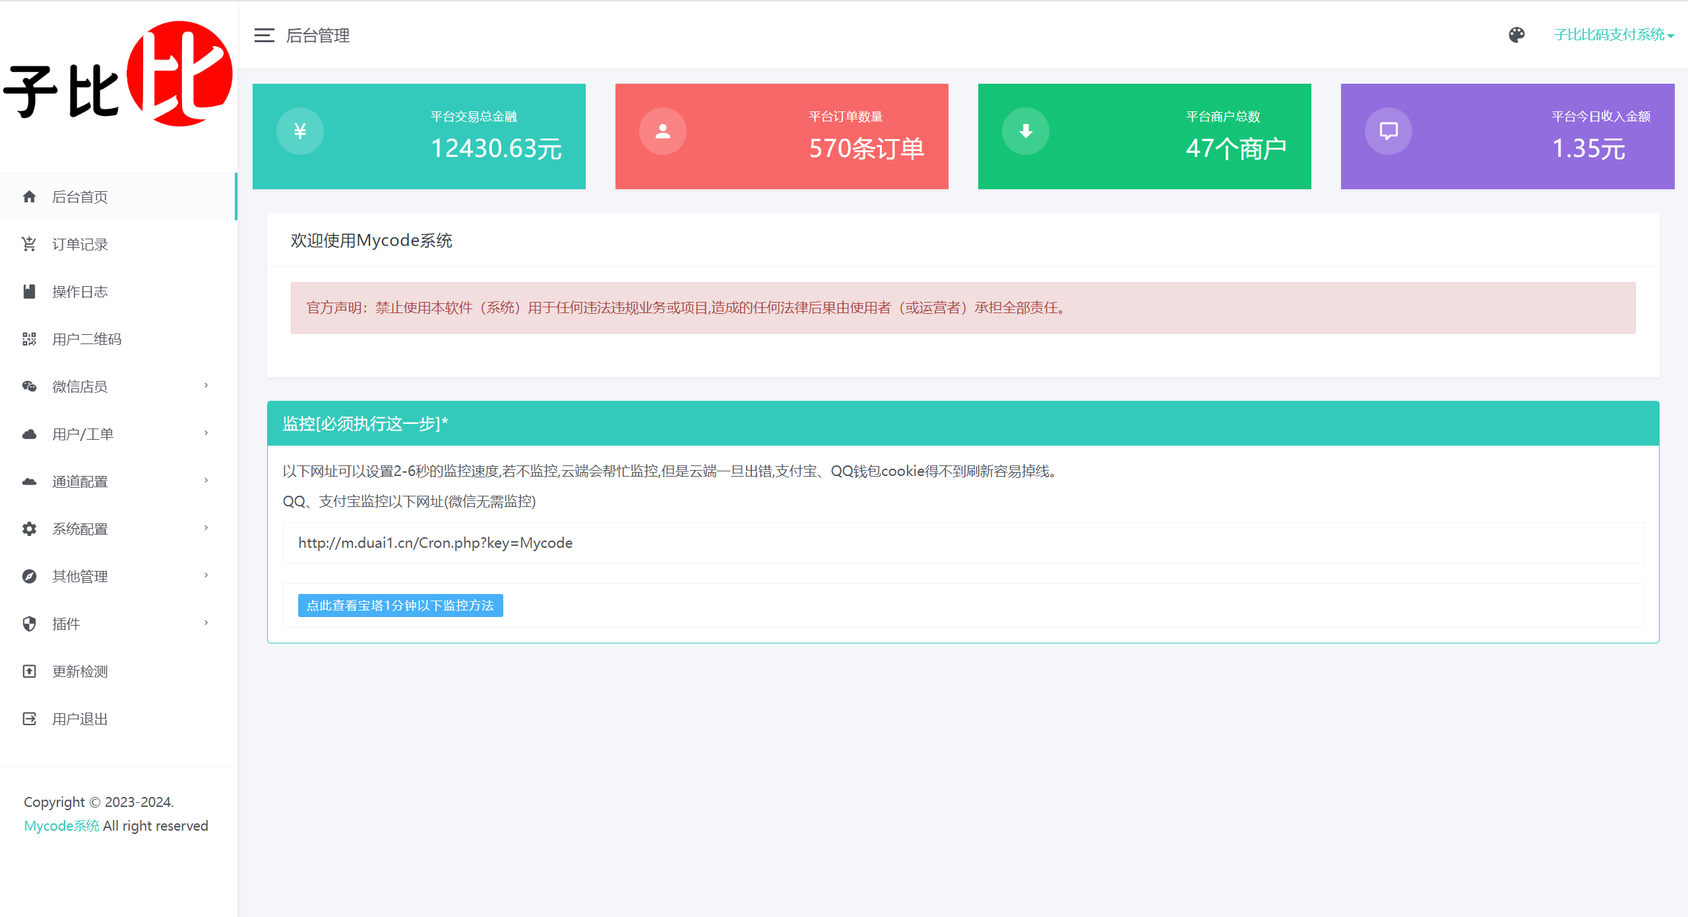Click the 平台今日收入金额 card label
The image size is (1688, 917).
(x=1601, y=117)
